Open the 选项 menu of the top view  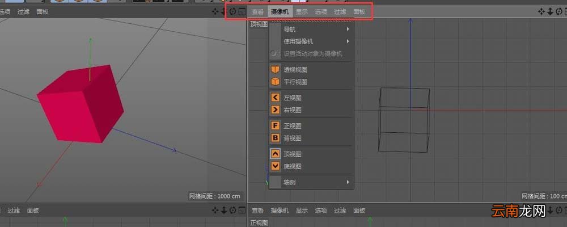coord(321,12)
